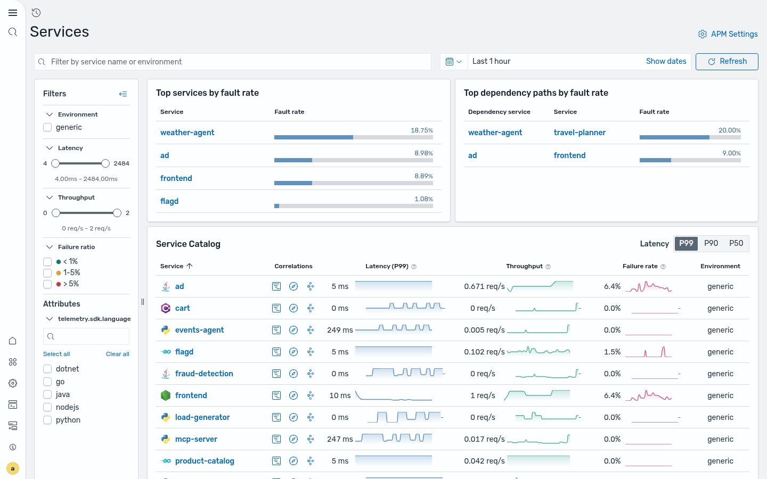Screen dimensions: 767x479
Task: Check the java language checkbox
Action: click(47, 394)
